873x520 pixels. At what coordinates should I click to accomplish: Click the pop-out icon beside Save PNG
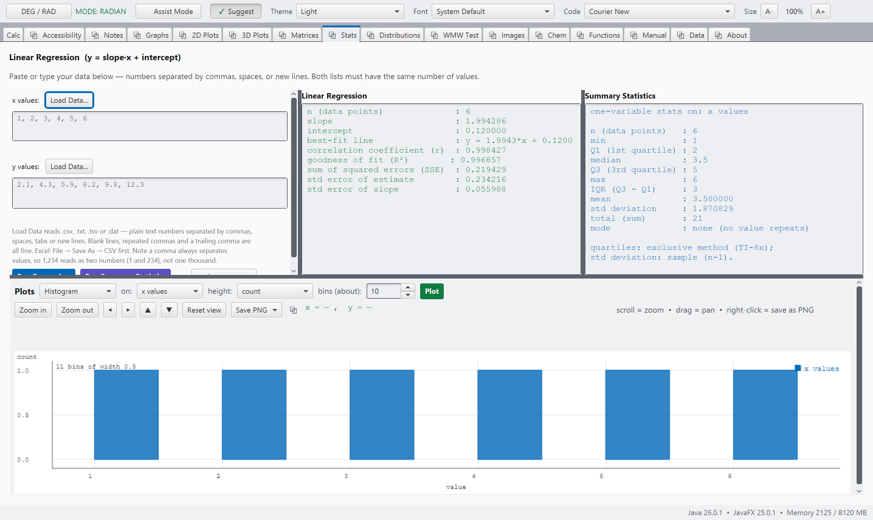(294, 310)
